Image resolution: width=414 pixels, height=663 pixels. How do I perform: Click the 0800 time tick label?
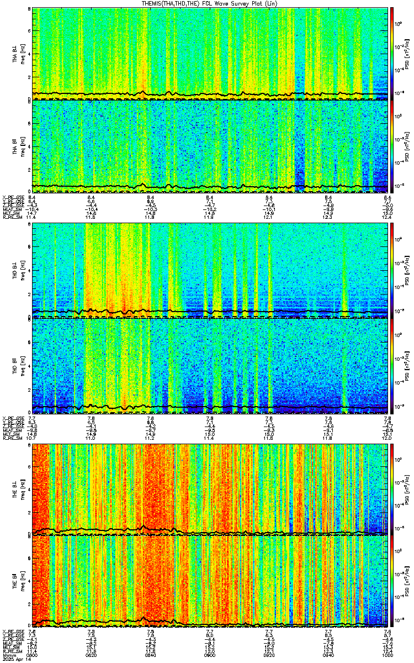[x=32, y=655]
